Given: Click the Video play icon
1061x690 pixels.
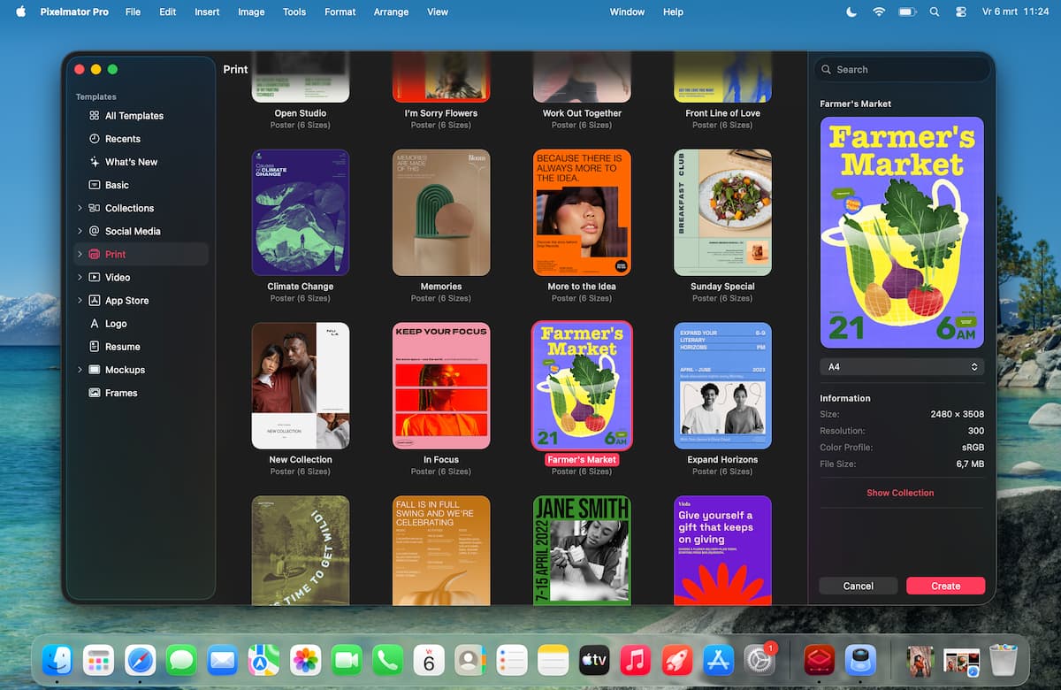Looking at the screenshot, I should click(x=95, y=277).
